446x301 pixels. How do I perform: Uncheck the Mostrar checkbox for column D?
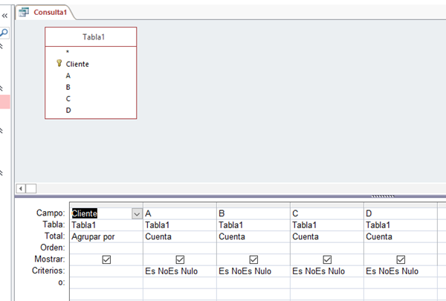[x=401, y=259]
